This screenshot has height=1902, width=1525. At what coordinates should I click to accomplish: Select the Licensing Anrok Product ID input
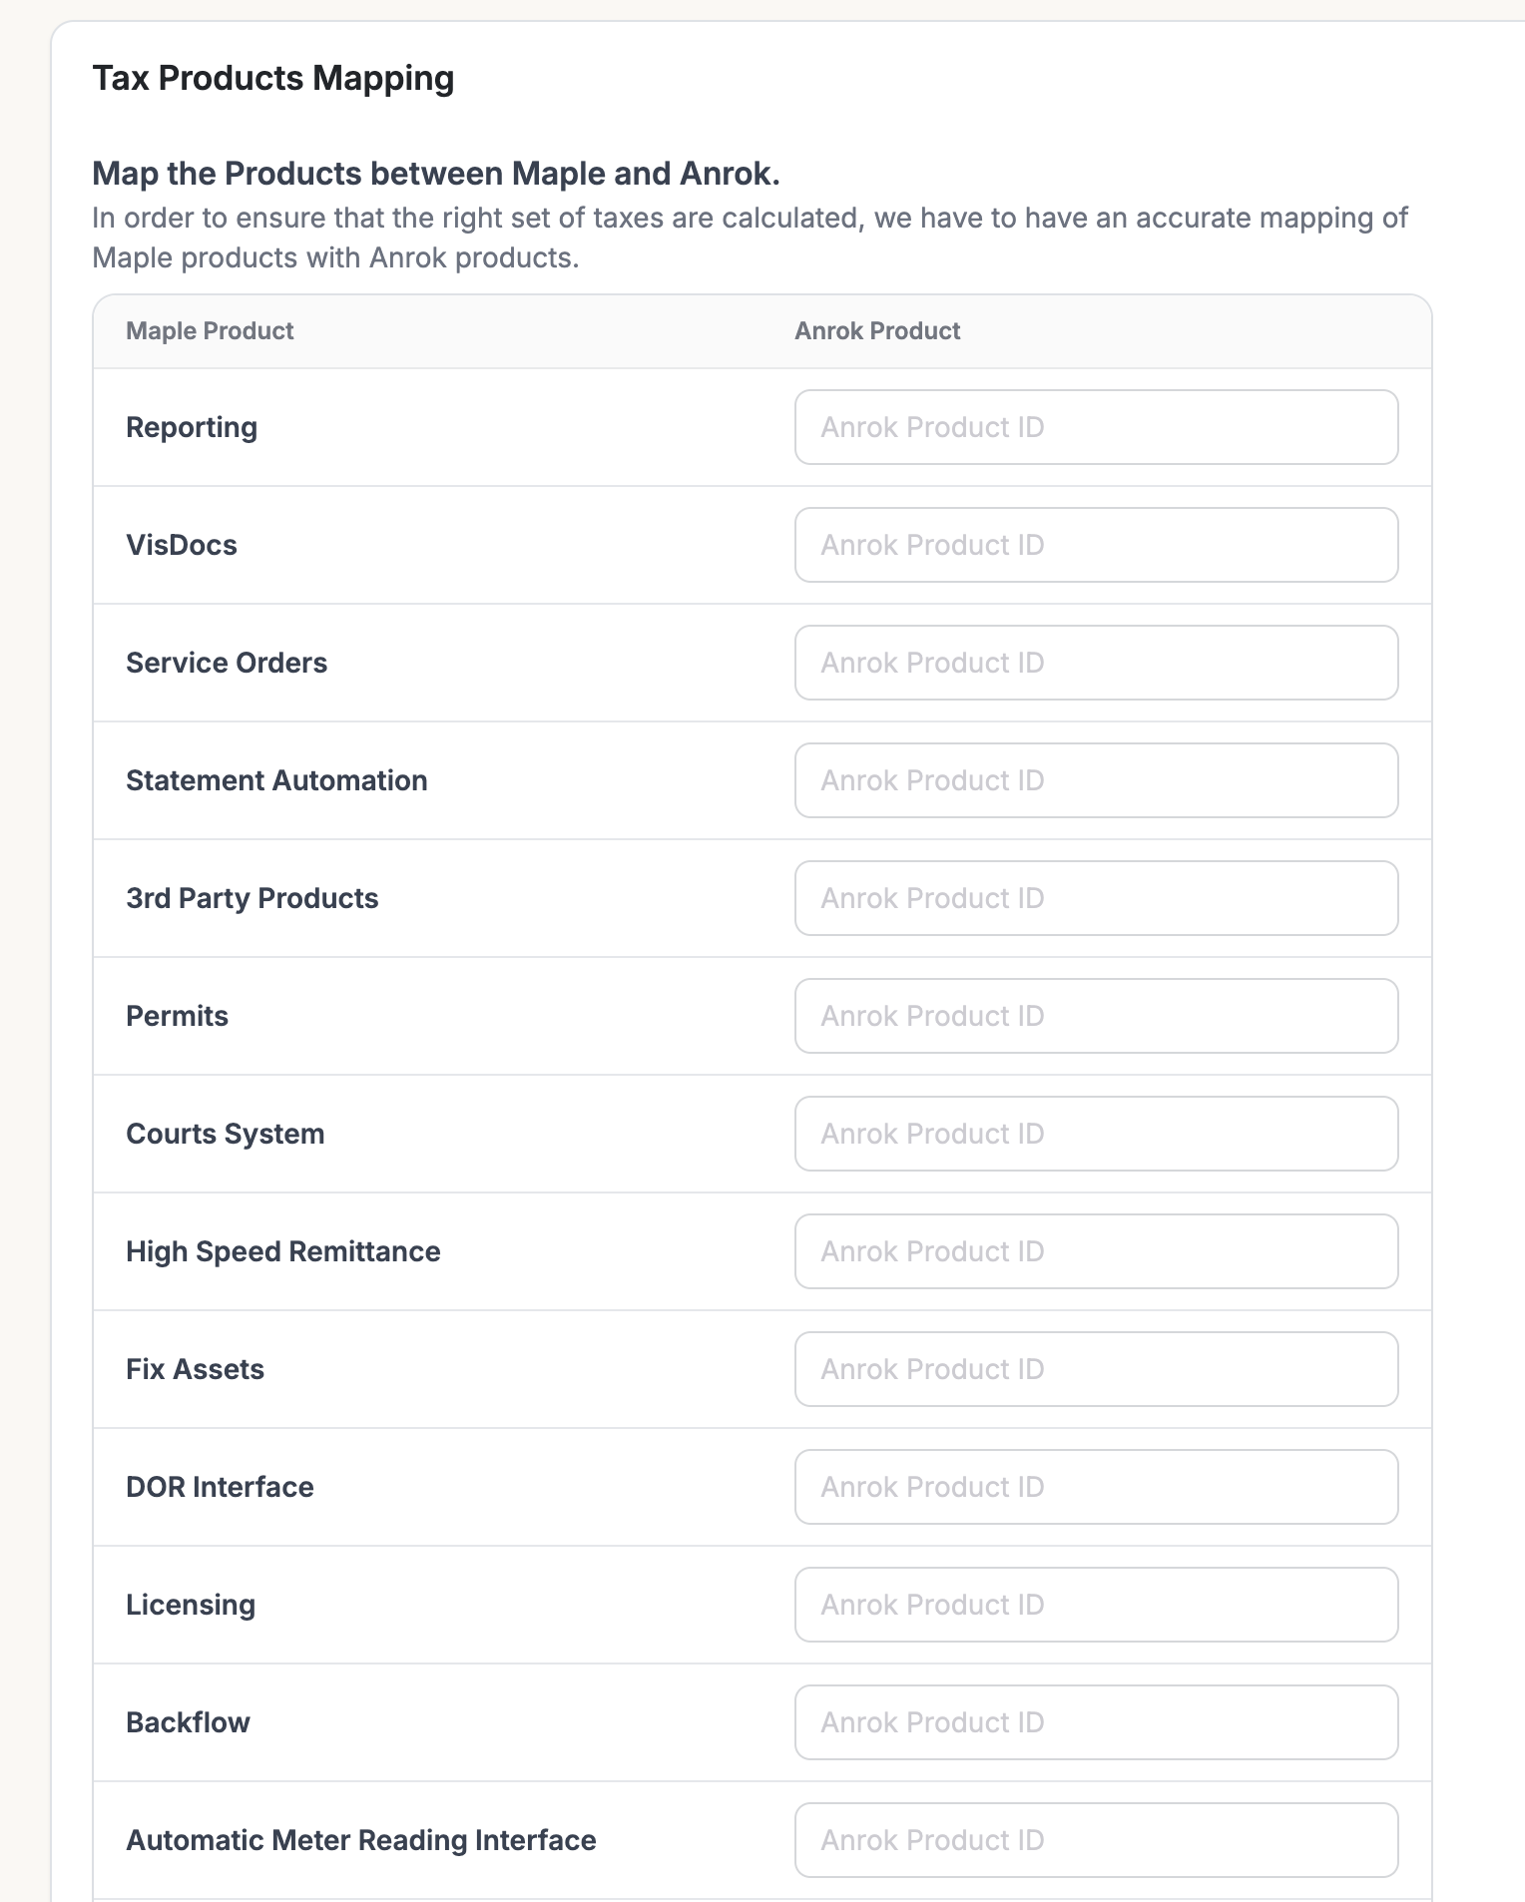click(x=1096, y=1605)
